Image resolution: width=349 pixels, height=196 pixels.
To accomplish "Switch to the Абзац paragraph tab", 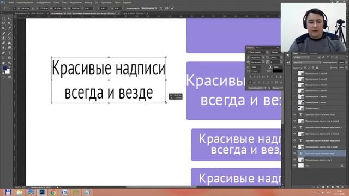I will coord(258,48).
